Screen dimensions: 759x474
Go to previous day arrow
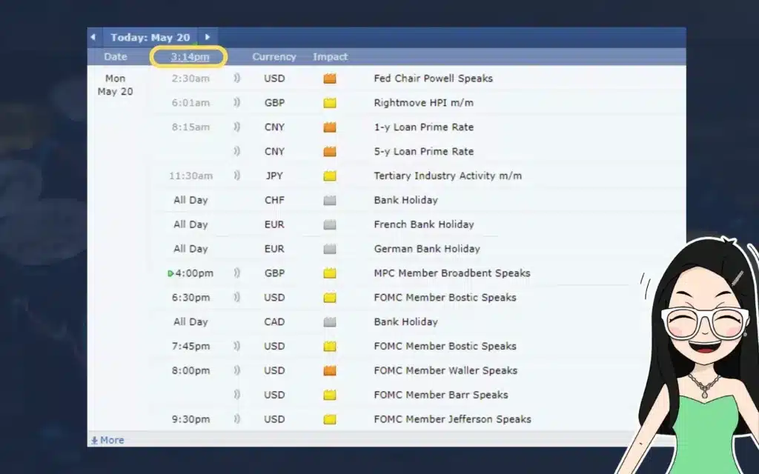pos(93,37)
